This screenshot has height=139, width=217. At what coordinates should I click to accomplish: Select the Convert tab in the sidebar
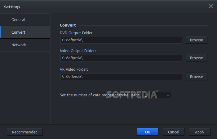pos(25,32)
